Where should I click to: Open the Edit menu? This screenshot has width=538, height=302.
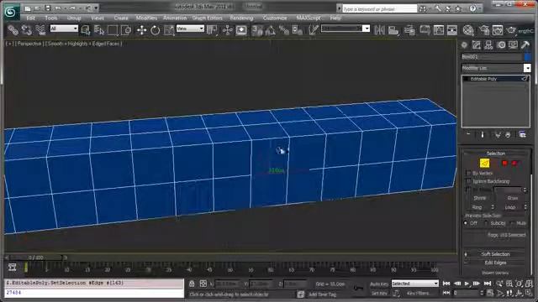pyautogui.click(x=31, y=18)
